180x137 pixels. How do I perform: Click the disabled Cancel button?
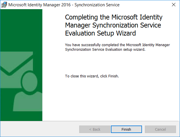tap(160, 129)
